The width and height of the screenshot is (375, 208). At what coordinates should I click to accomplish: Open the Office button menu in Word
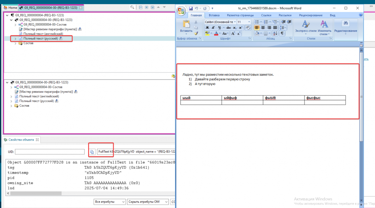click(181, 11)
